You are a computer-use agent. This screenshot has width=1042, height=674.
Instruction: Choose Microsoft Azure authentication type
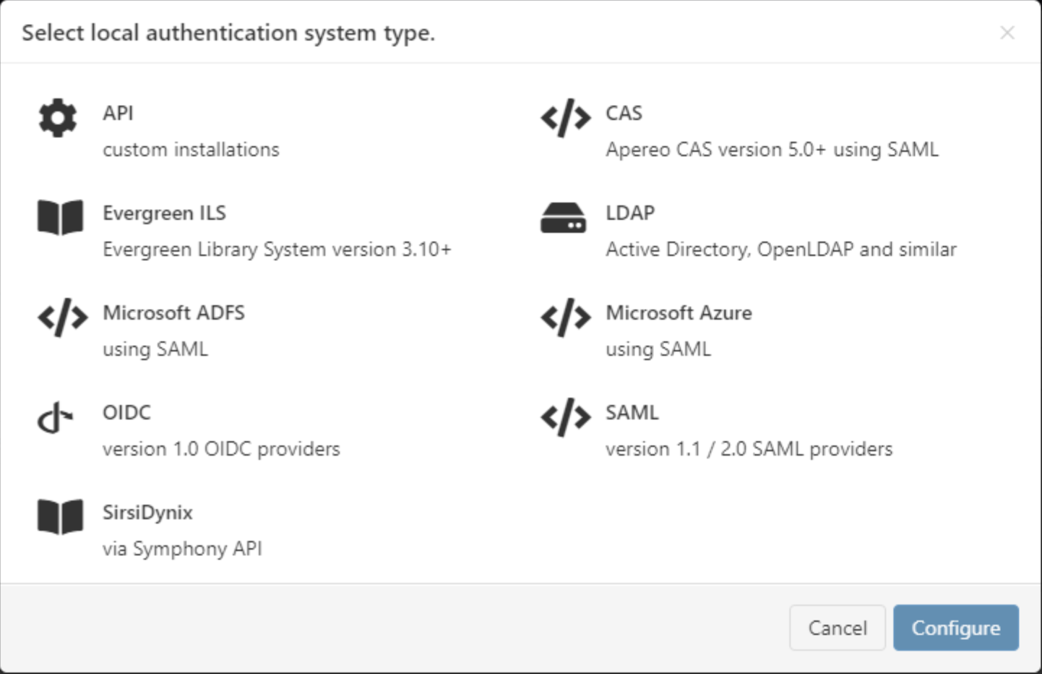[x=679, y=330]
